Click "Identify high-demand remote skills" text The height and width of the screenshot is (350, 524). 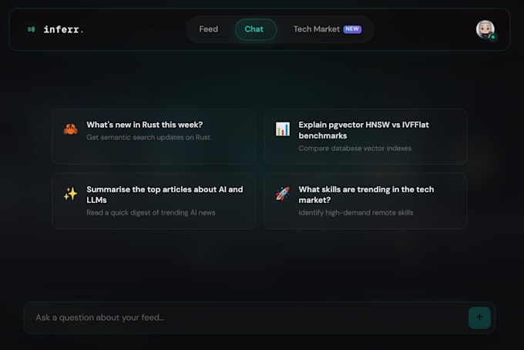(355, 212)
